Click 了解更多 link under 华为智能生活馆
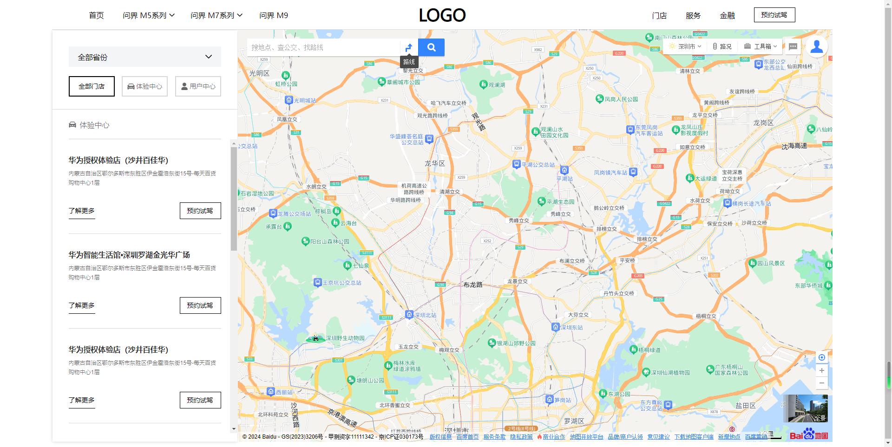Screen dimensions: 892x447 click(x=82, y=306)
